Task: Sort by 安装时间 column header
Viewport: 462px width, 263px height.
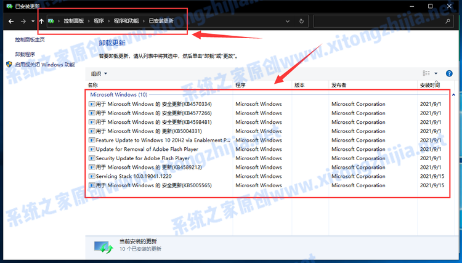Action: (430, 85)
